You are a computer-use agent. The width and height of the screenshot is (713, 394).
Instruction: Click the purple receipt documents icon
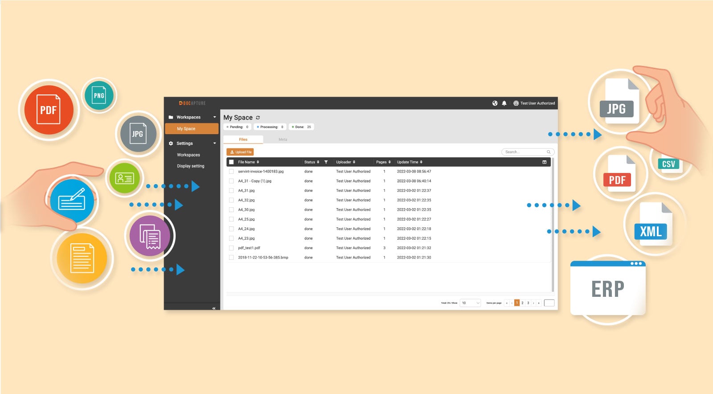point(150,235)
